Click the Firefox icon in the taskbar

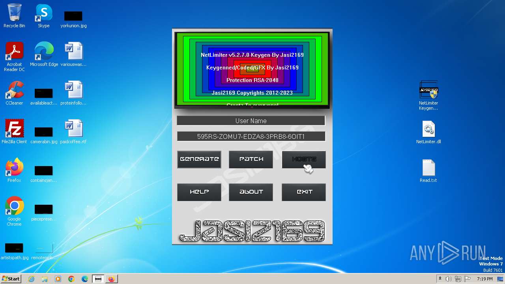point(112,279)
